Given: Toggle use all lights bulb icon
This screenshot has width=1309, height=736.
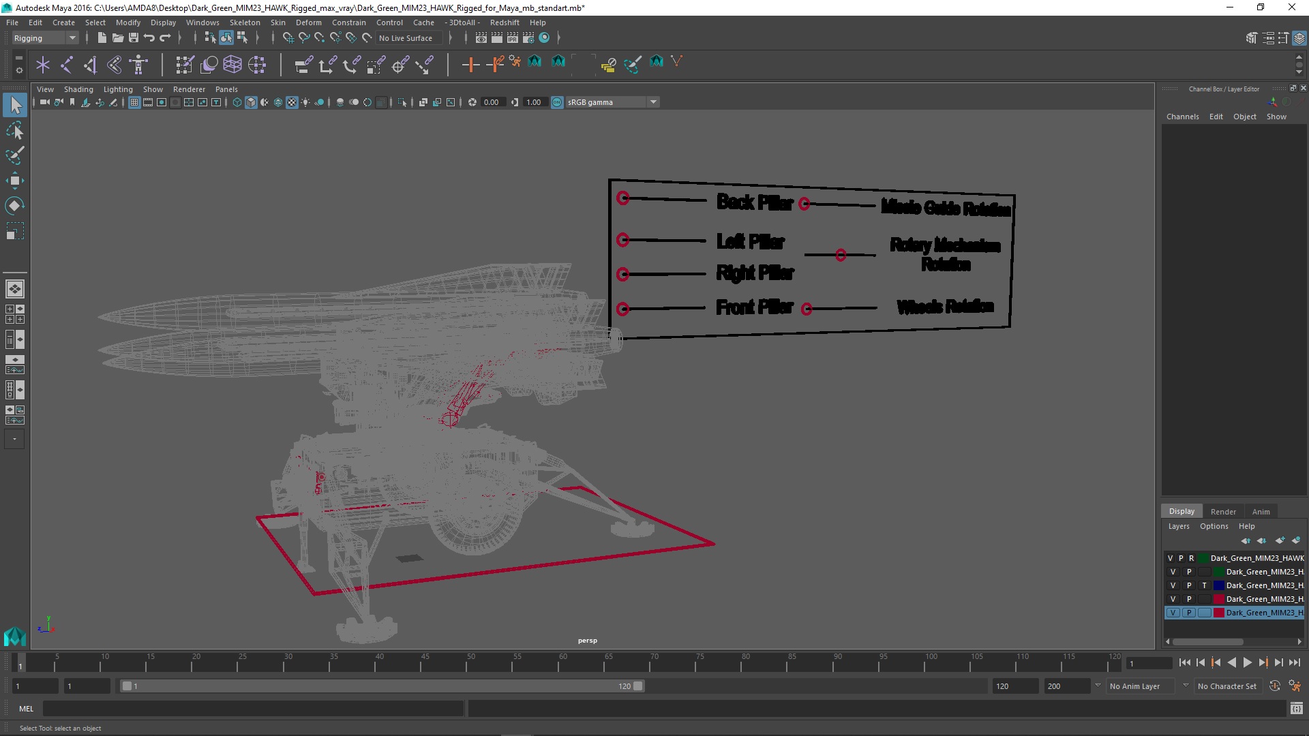Looking at the screenshot, I should pos(305,102).
